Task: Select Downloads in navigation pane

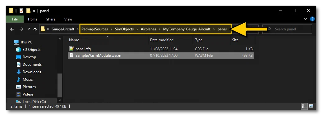Action: click(32, 72)
